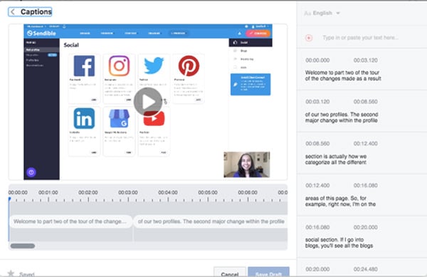Click the purple help circle icon in preview
The image size is (427, 277).
pos(31,172)
